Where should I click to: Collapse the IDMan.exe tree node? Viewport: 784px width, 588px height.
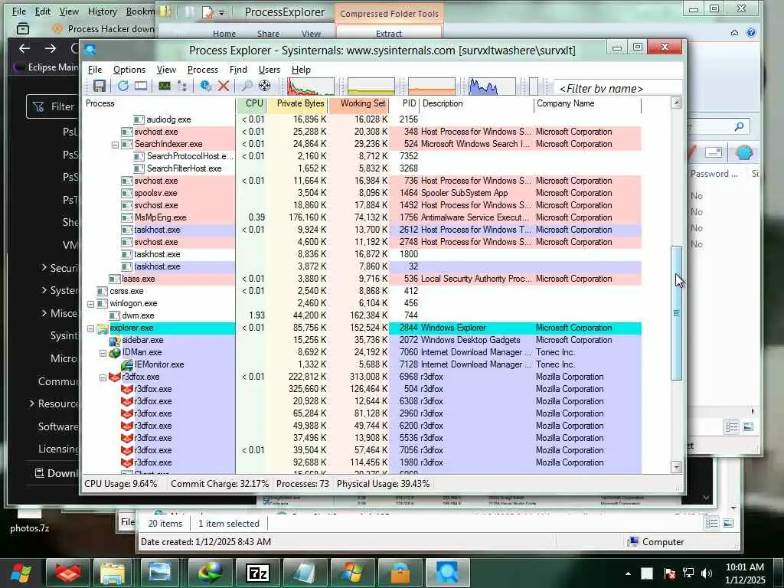[103, 353]
